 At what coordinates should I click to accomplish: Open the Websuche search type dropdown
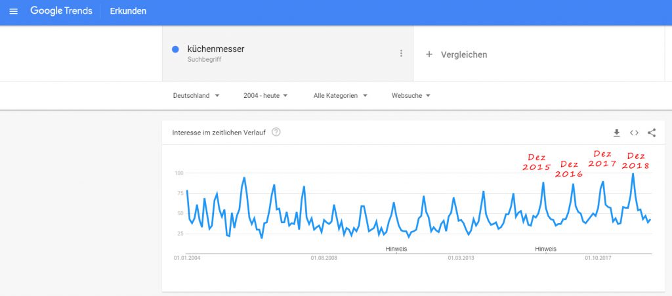coord(411,96)
